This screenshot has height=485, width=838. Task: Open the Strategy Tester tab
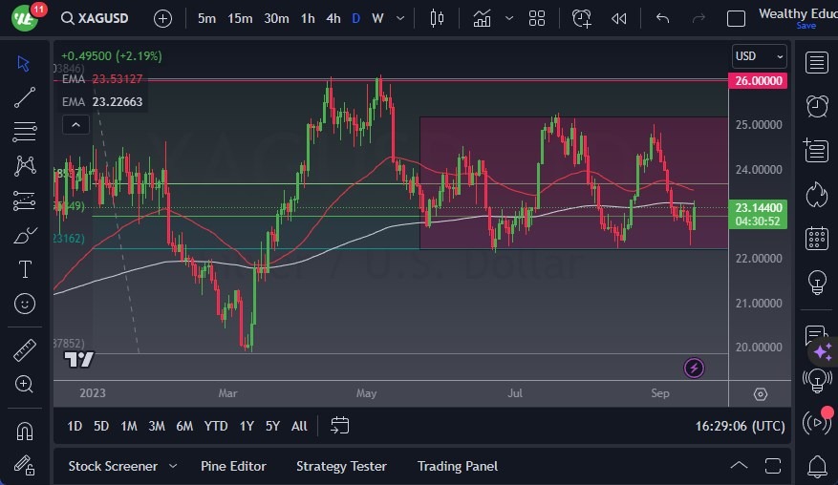pyautogui.click(x=341, y=466)
